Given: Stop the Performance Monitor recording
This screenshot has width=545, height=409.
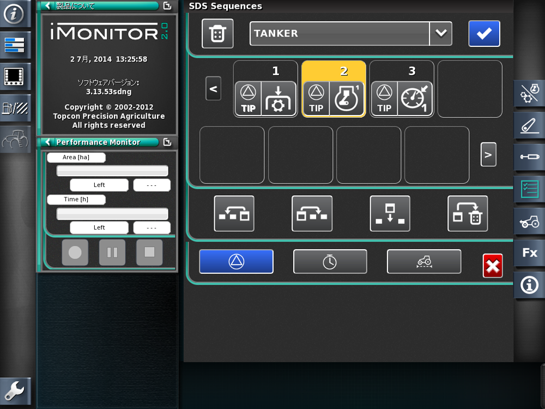Looking at the screenshot, I should pos(149,252).
